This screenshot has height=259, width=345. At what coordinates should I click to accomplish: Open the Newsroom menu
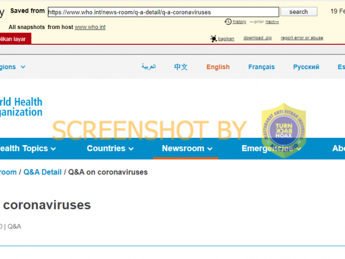[x=187, y=149]
